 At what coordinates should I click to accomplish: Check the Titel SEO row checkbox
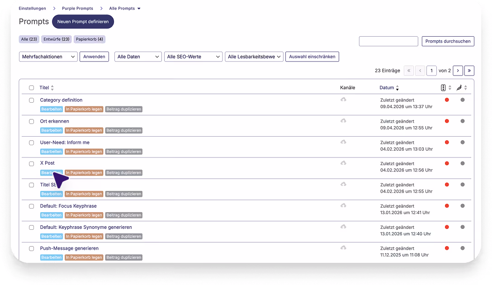31,185
